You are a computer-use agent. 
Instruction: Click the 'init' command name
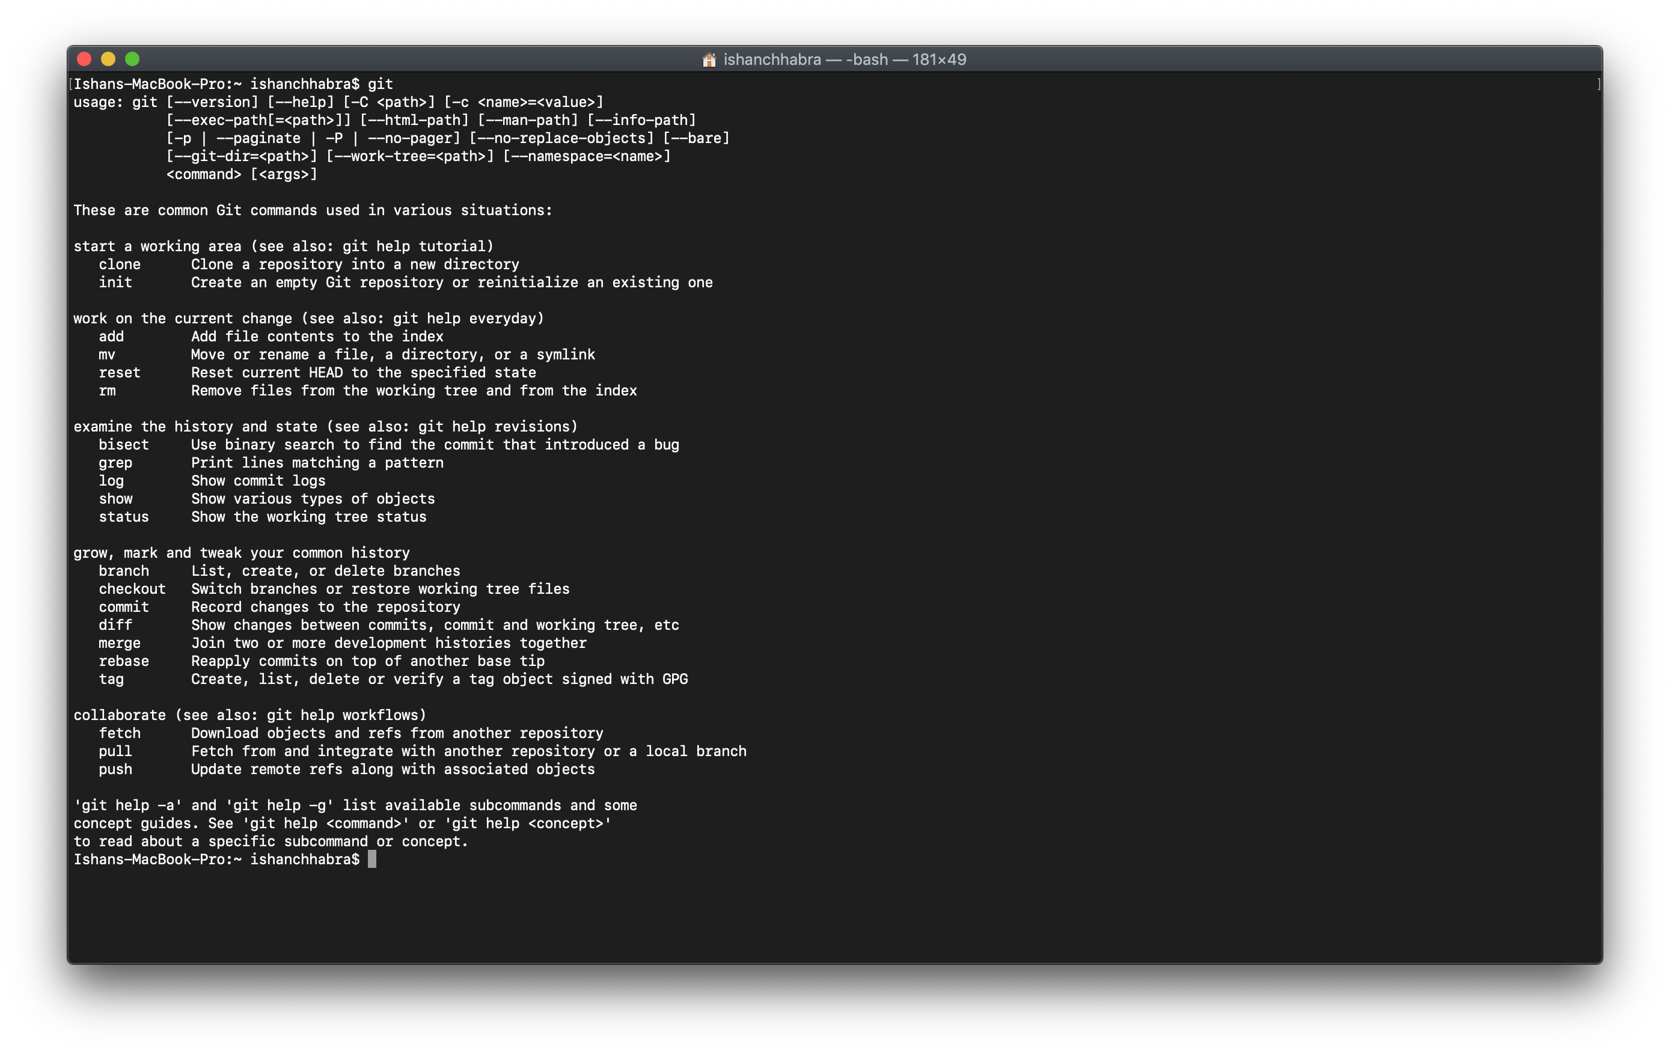(115, 283)
